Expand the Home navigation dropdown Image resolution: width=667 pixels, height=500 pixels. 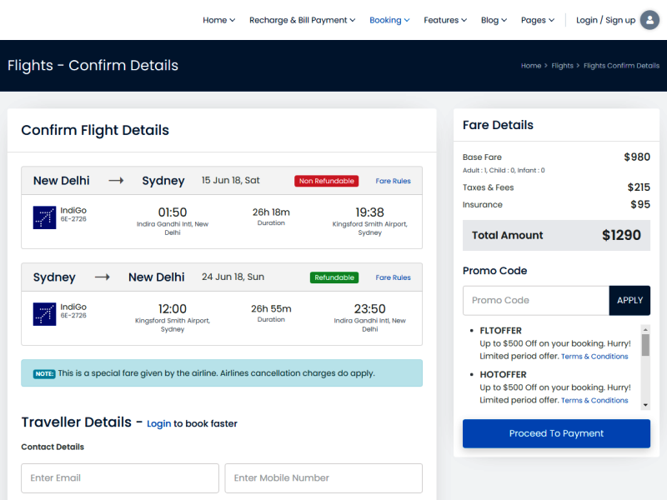(x=218, y=20)
